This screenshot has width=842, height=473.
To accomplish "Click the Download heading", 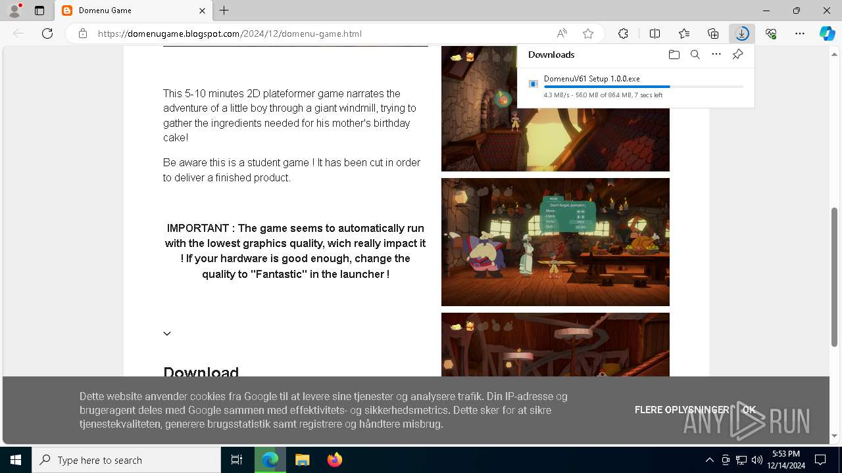I will [201, 372].
